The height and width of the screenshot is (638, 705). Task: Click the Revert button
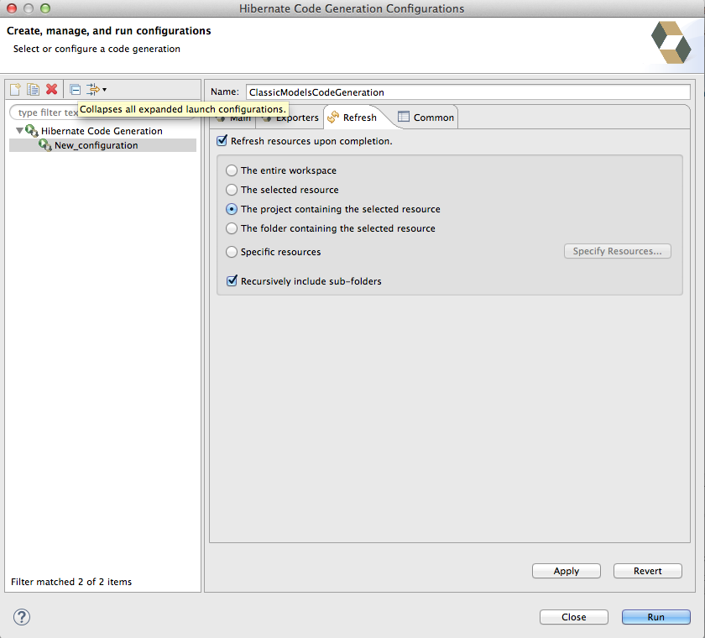(x=647, y=571)
